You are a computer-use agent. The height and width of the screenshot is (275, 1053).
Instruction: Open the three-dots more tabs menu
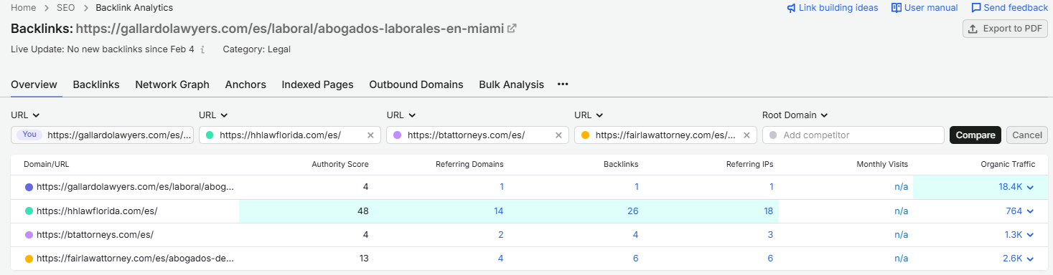coord(563,84)
